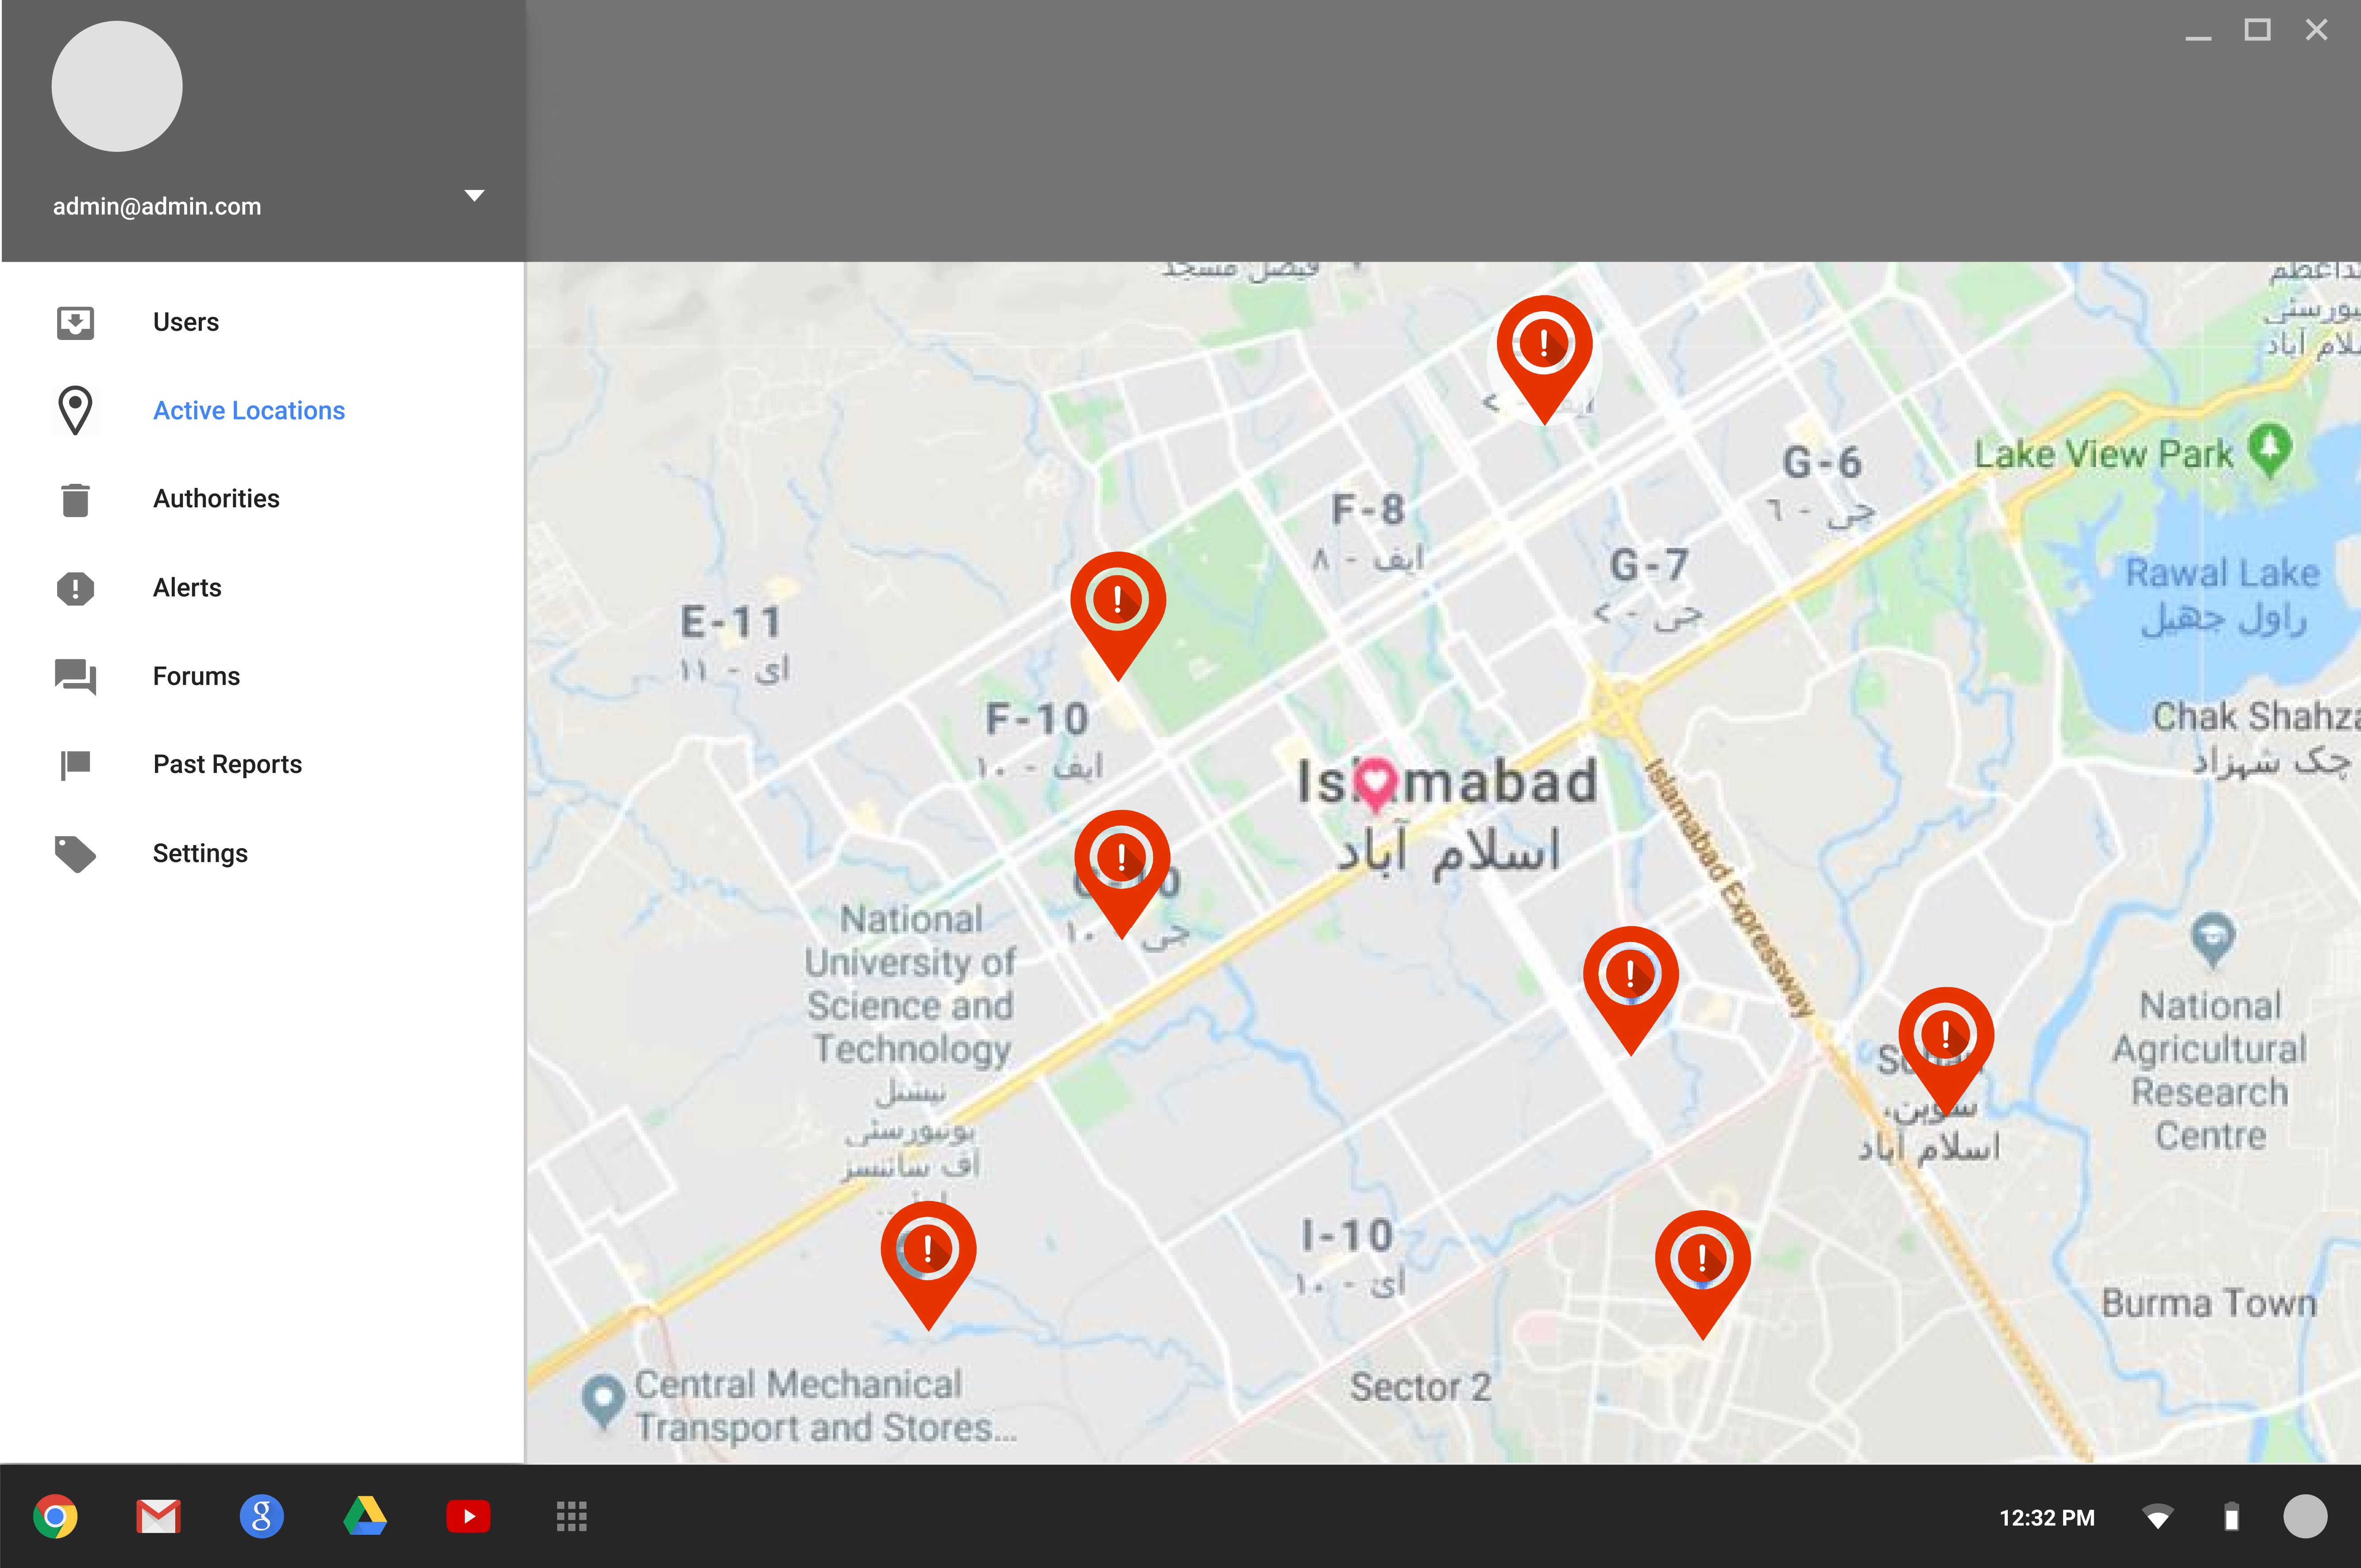
Task: Go to Past Reports
Action: coord(227,765)
